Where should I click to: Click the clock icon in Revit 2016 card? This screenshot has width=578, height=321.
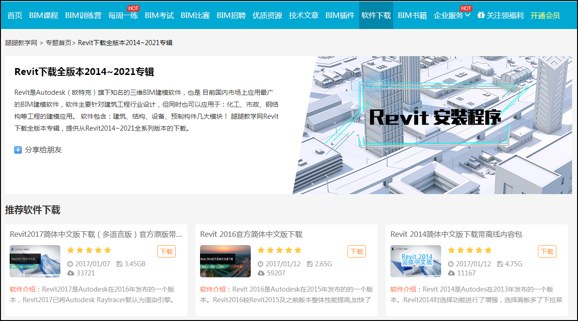[x=260, y=264]
